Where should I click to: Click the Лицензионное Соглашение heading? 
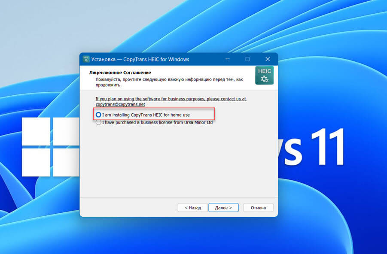coord(120,73)
